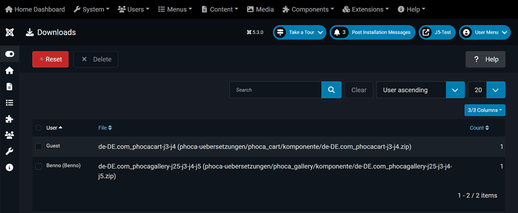
Task: Open the Extensions top menu
Action: (x=365, y=9)
